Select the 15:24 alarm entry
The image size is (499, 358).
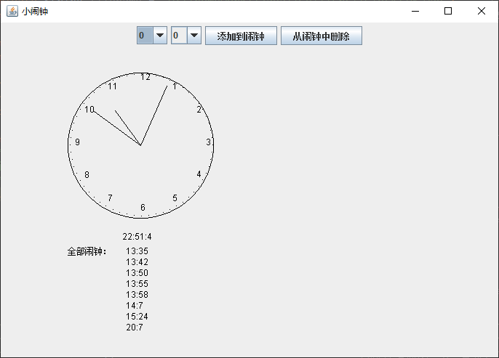click(137, 317)
